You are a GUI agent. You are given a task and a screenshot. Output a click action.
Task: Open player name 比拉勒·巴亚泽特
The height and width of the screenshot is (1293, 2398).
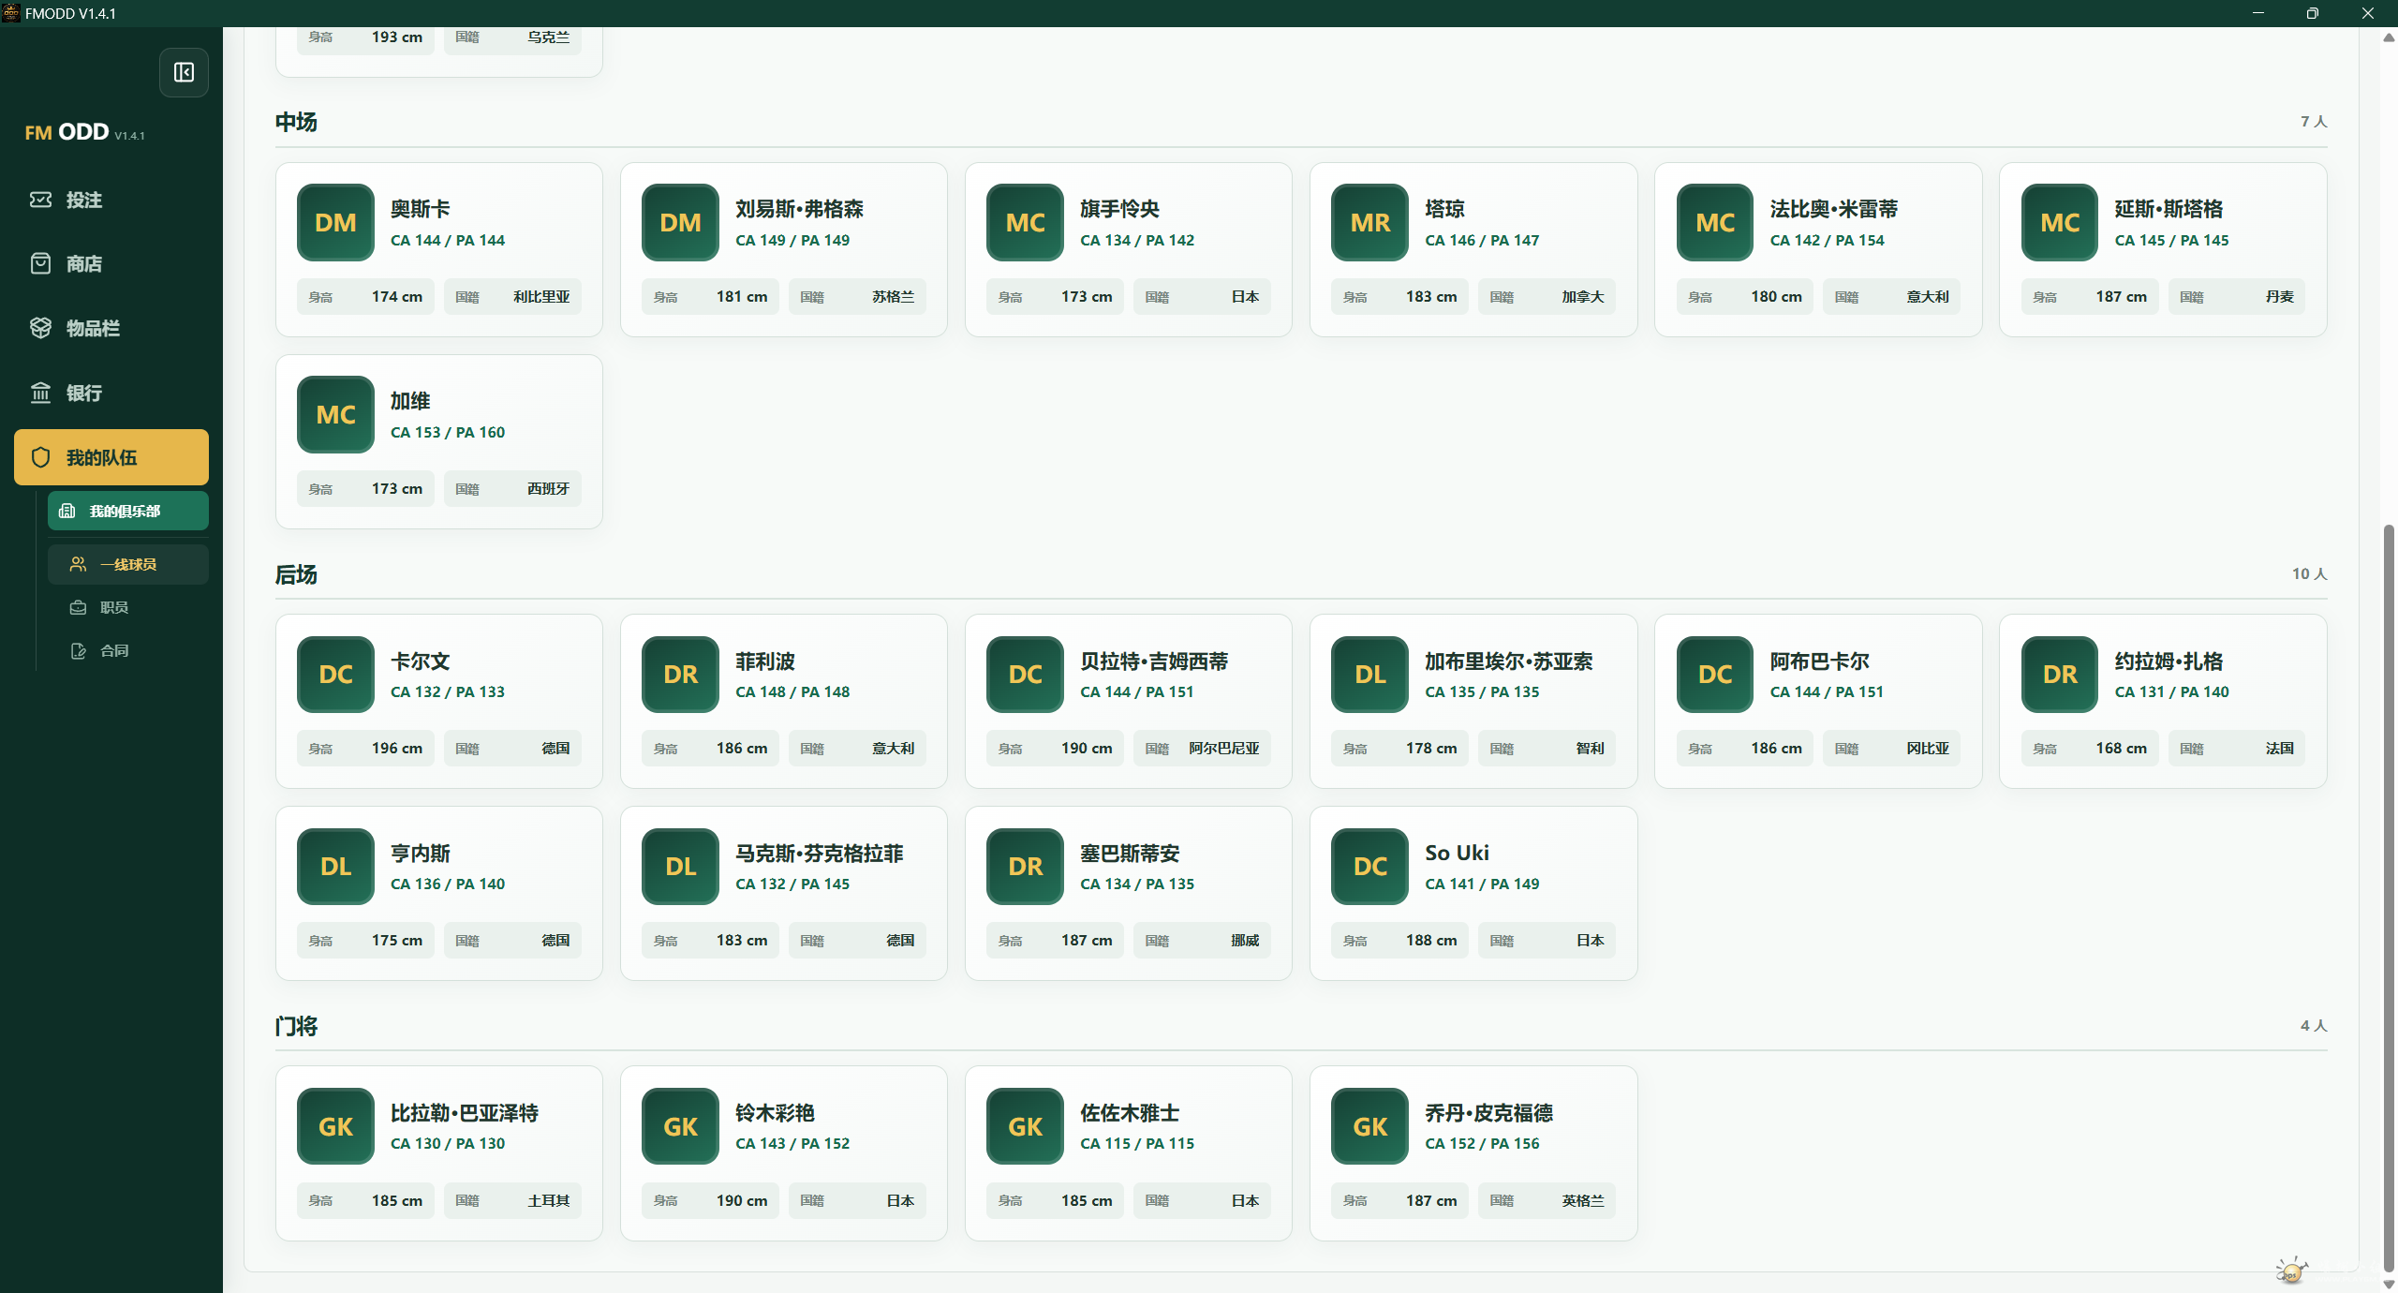465,1113
